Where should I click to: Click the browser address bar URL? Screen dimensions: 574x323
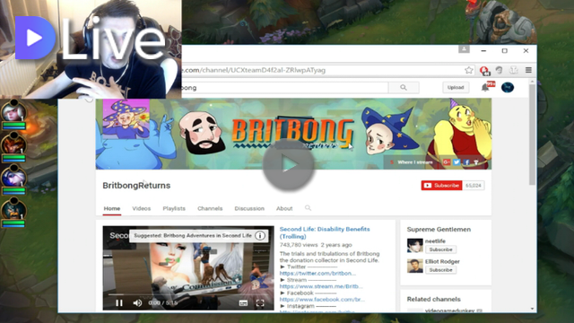(253, 70)
